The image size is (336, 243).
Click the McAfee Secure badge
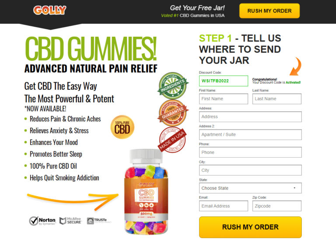(x=70, y=221)
